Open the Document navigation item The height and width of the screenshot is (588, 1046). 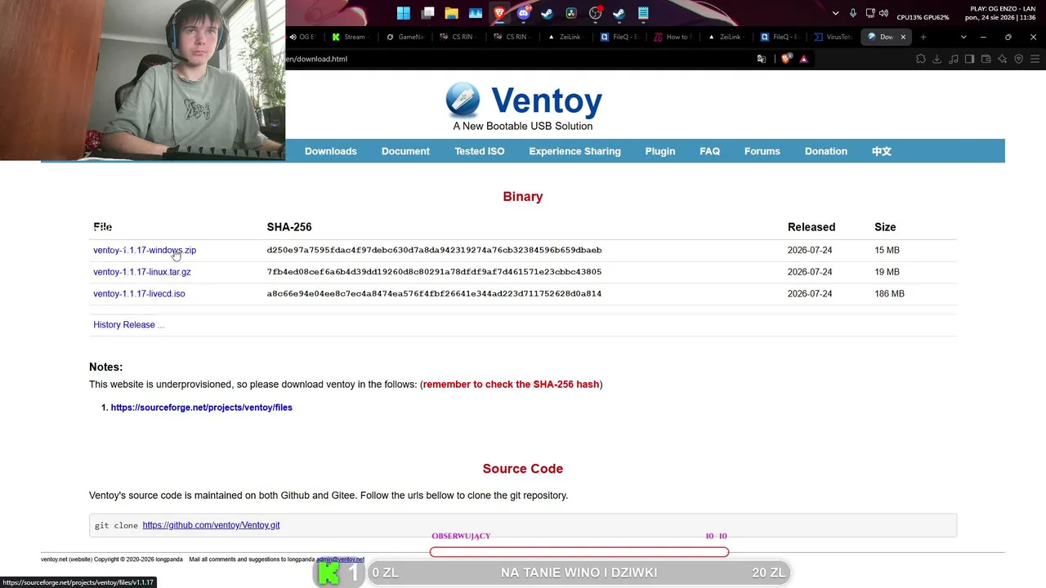pyautogui.click(x=405, y=151)
